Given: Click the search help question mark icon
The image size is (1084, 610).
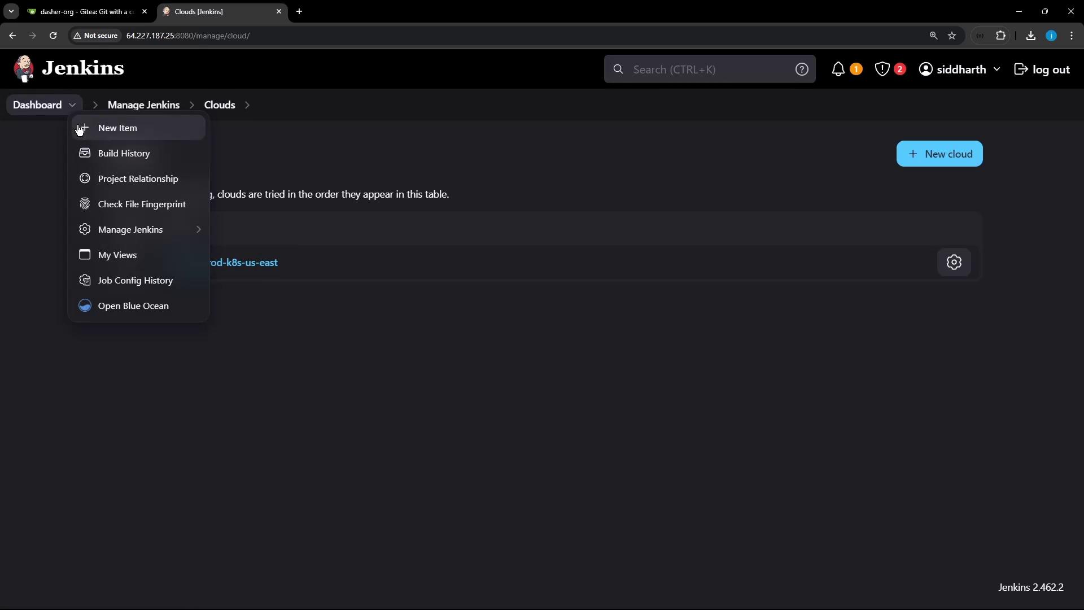Looking at the screenshot, I should pos(802,69).
